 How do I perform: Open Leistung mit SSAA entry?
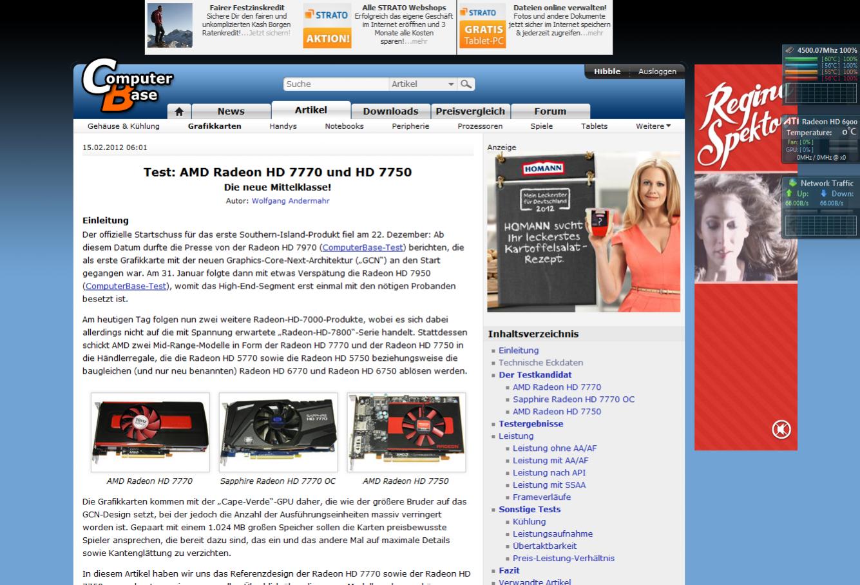tap(549, 485)
